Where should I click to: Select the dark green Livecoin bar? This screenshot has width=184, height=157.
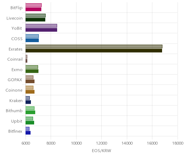(x=35, y=20)
